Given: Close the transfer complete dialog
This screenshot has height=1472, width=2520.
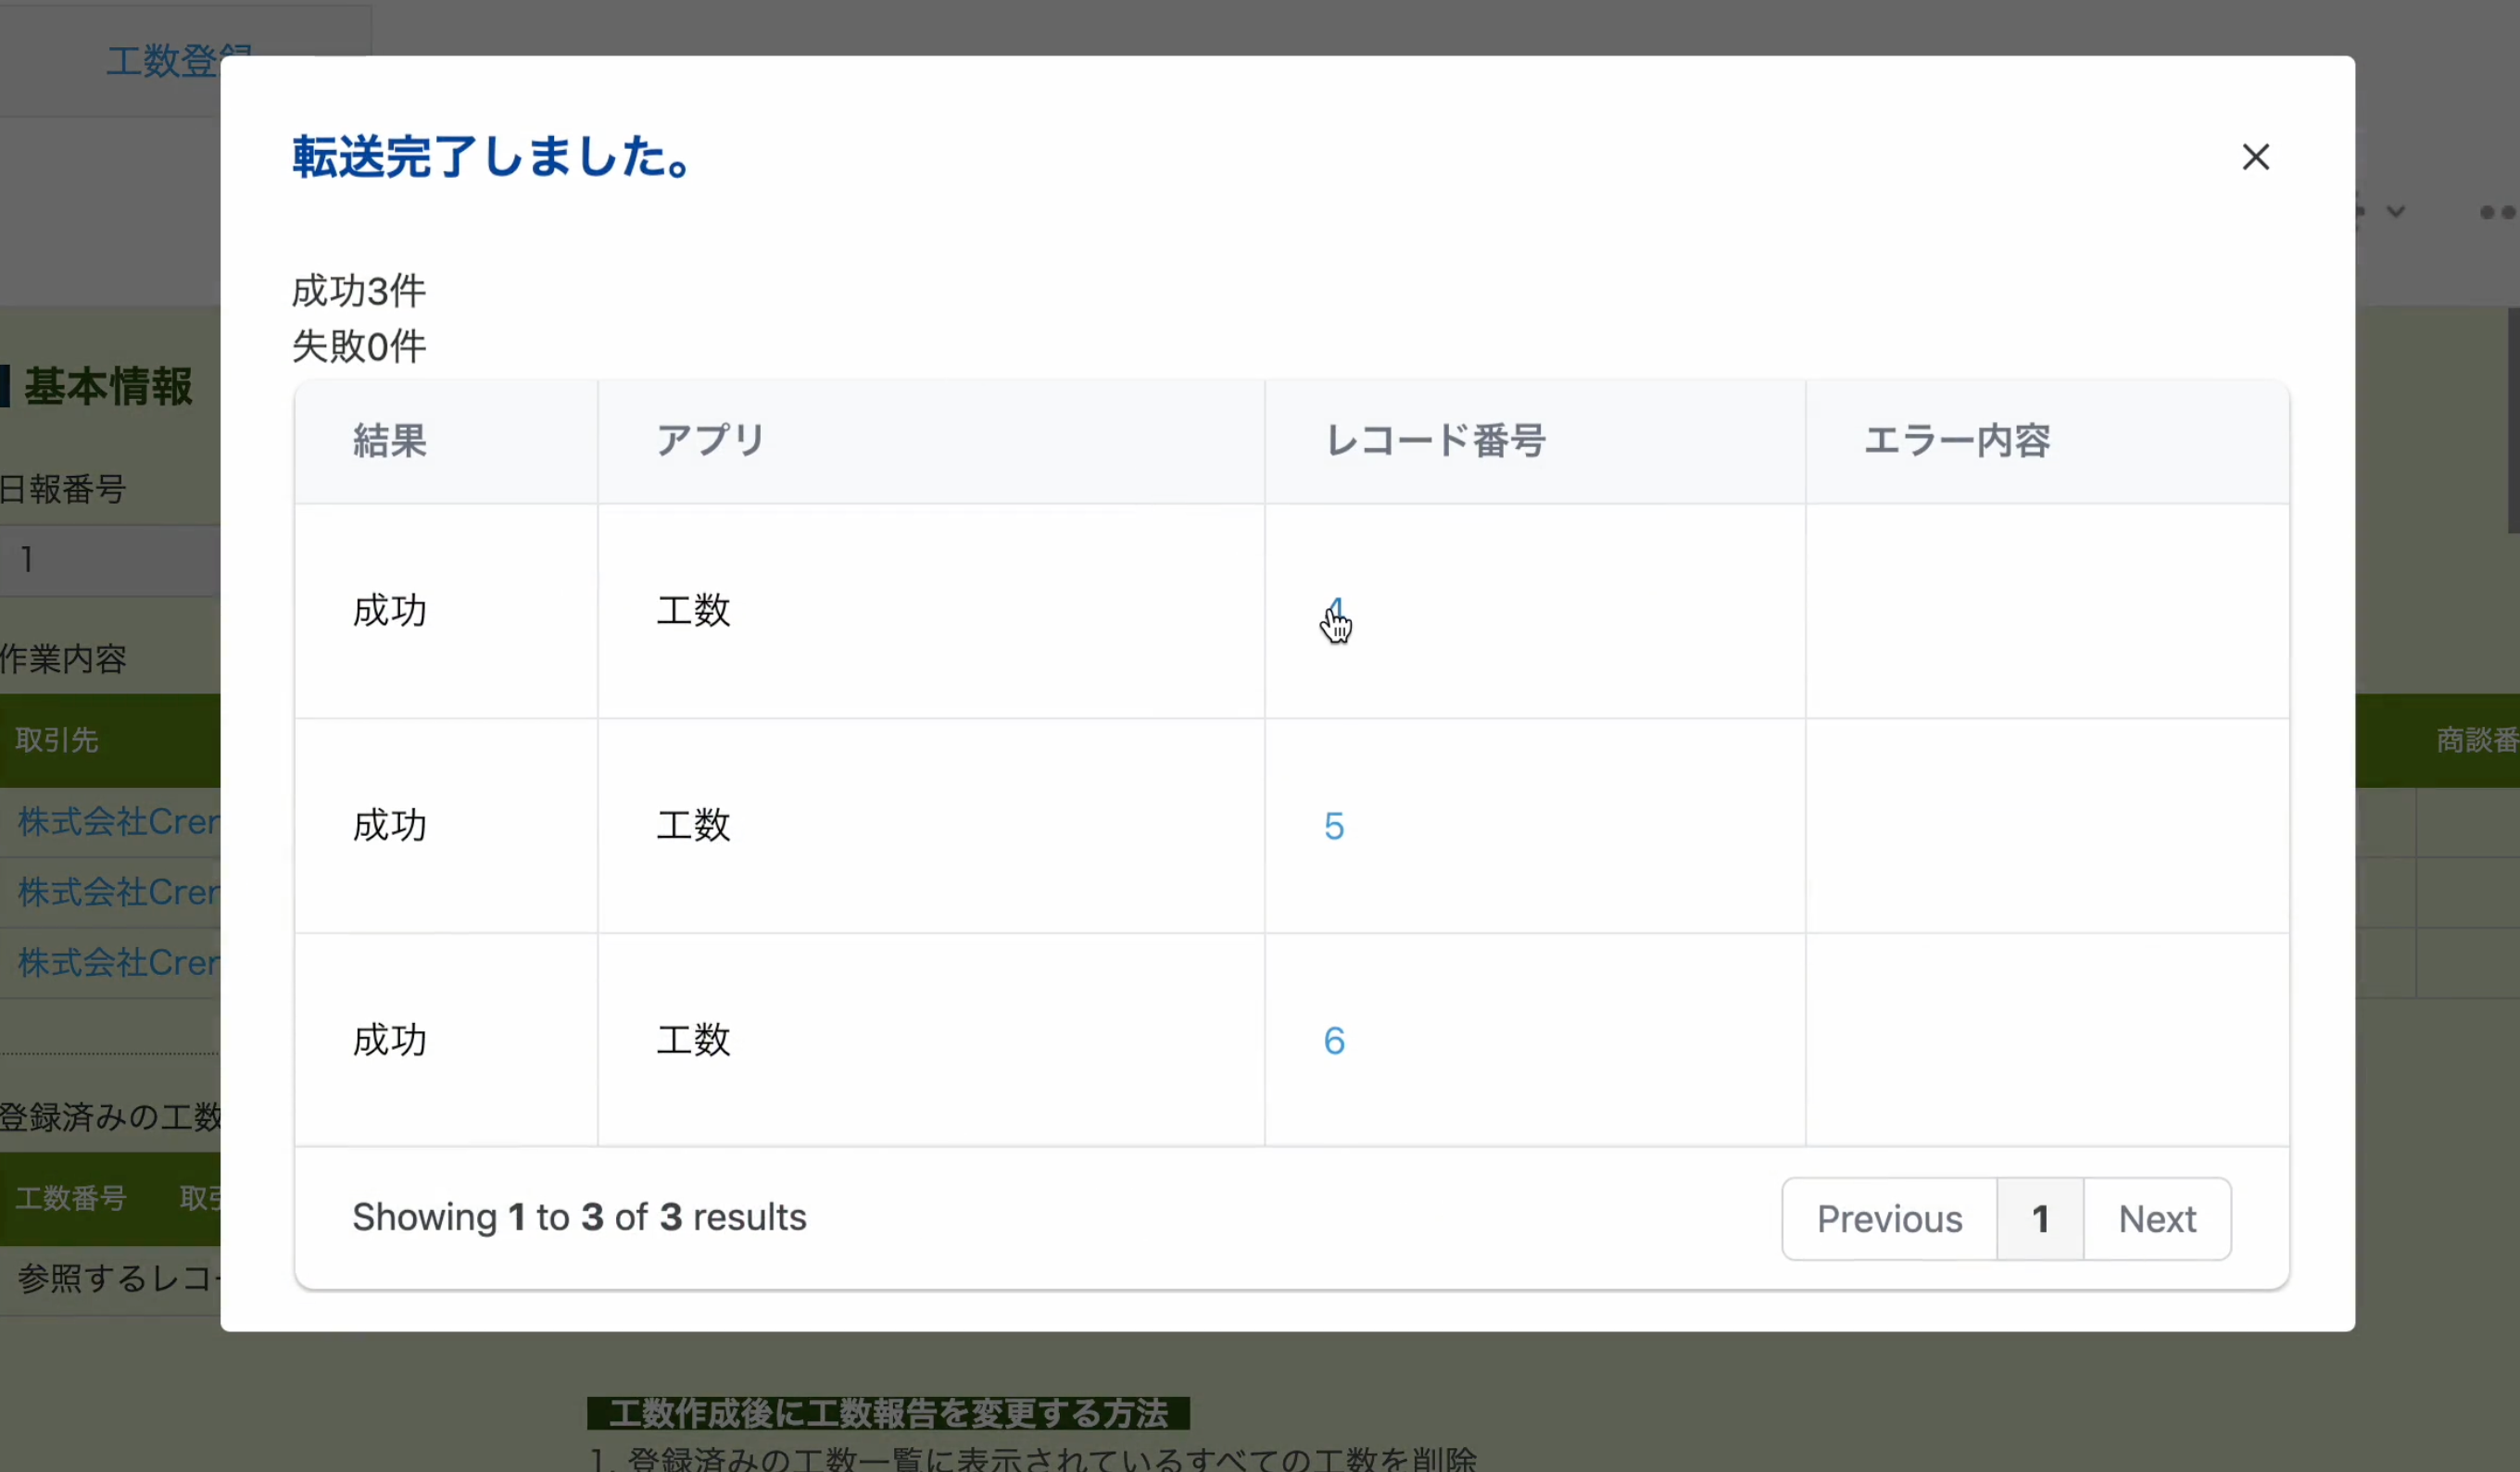Looking at the screenshot, I should point(2255,156).
